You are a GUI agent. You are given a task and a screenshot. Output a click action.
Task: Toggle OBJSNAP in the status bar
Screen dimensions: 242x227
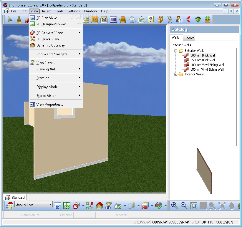[160, 222]
